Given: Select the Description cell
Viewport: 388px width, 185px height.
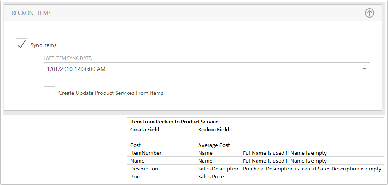Looking at the screenshot, I should click(163, 169).
